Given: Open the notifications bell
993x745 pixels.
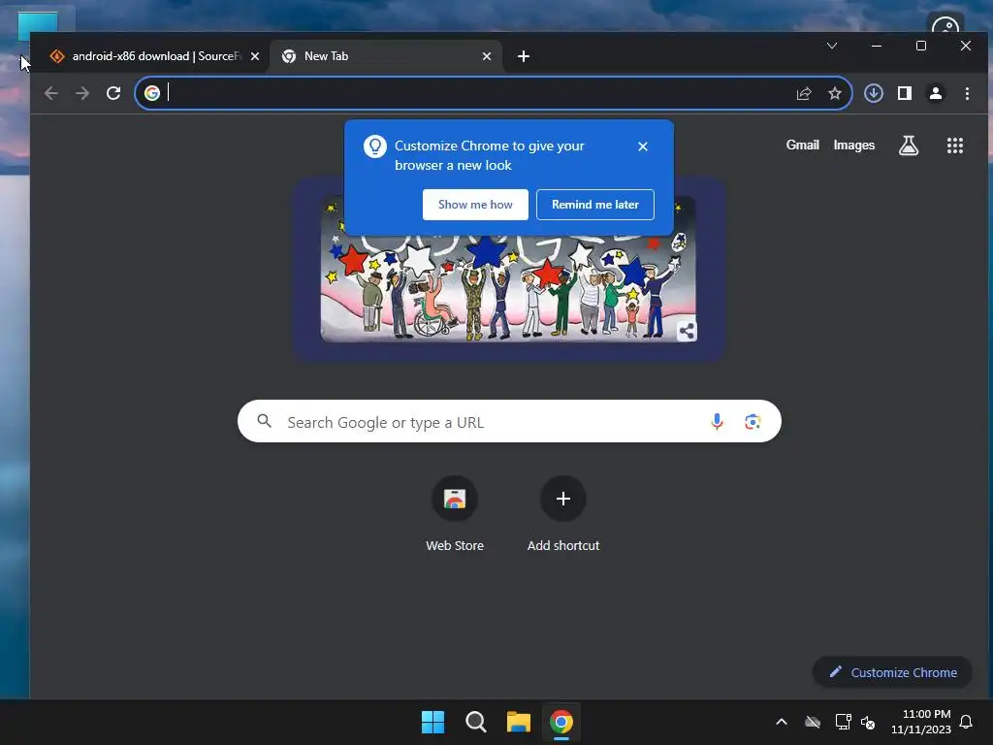Looking at the screenshot, I should point(967,722).
